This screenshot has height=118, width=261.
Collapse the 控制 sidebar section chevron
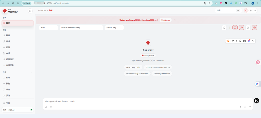point(32,30)
